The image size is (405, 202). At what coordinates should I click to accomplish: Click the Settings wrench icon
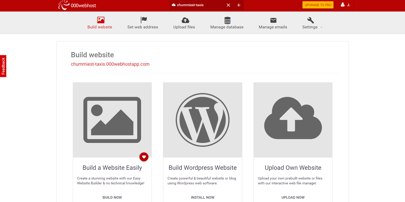pos(310,20)
